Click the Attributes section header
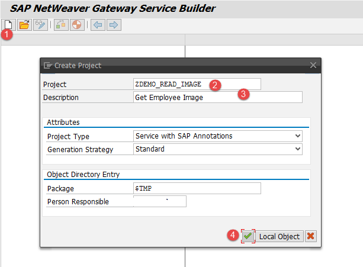 click(63, 122)
